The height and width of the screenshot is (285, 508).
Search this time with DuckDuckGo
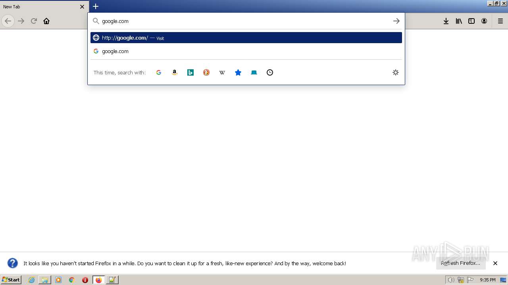click(x=206, y=72)
